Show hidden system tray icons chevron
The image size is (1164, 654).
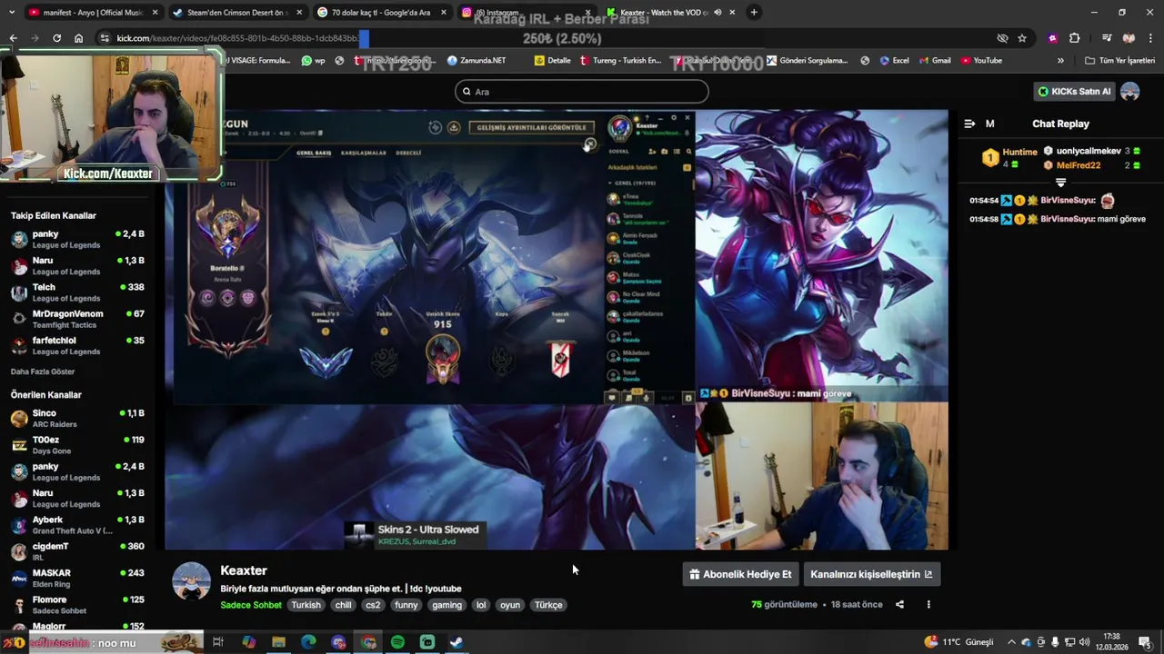tap(1011, 642)
